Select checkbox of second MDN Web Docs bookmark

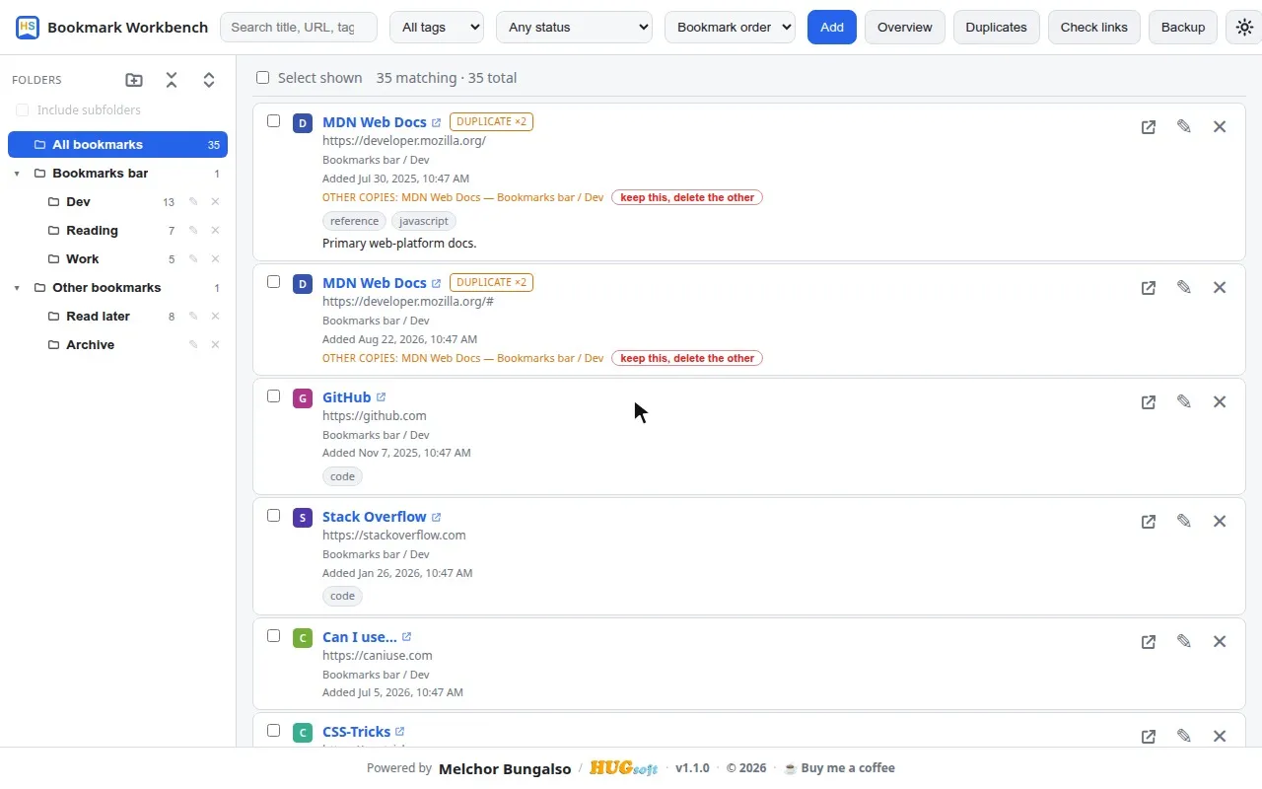click(x=274, y=282)
